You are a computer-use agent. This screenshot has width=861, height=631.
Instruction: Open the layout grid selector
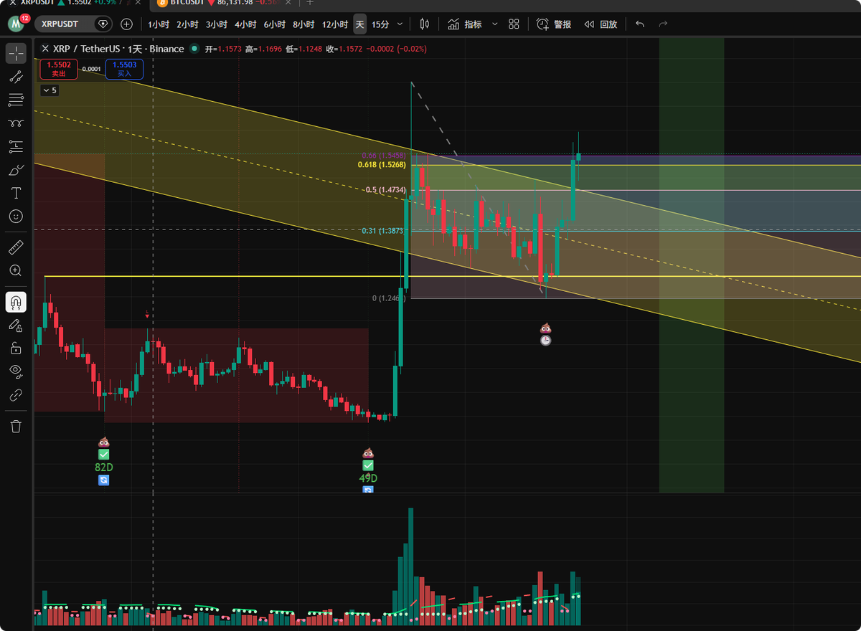(514, 24)
